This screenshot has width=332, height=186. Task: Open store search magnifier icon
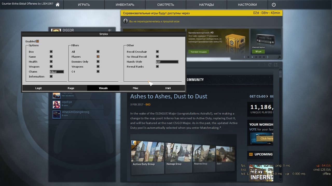279,57
